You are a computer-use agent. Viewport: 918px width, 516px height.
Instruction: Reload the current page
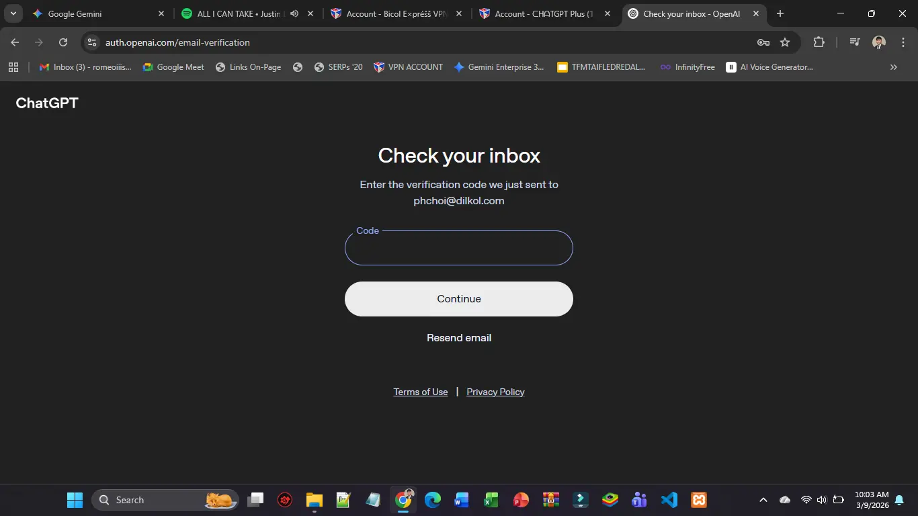pos(63,42)
